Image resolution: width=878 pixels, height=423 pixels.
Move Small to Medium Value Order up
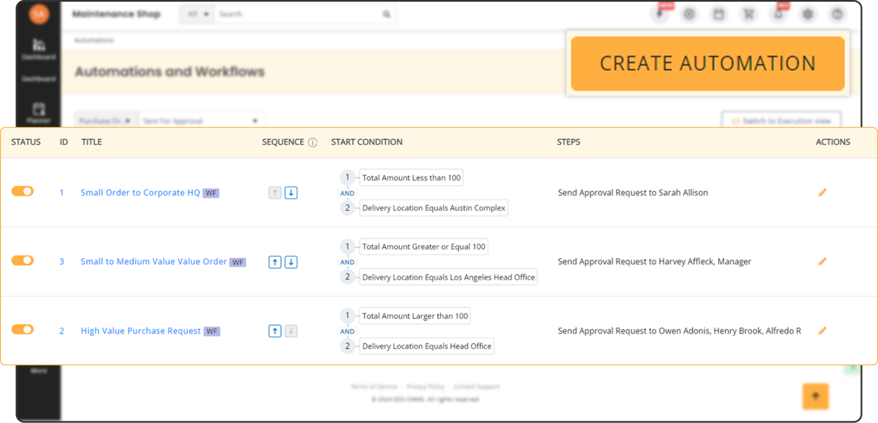275,262
